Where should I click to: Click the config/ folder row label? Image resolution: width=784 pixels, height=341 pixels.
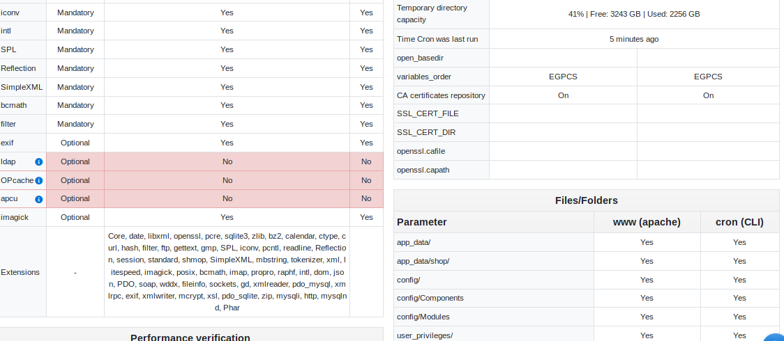(x=408, y=280)
